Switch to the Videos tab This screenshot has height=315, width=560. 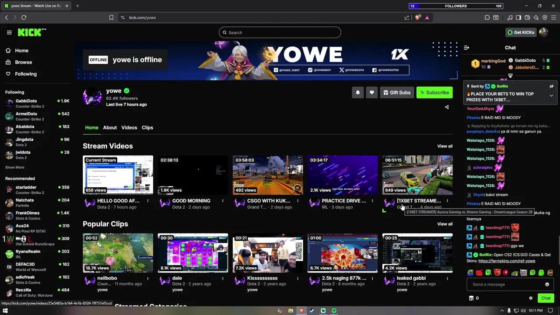tap(129, 127)
